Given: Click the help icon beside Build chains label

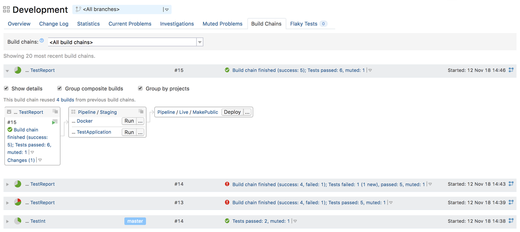Looking at the screenshot, I should [x=42, y=41].
